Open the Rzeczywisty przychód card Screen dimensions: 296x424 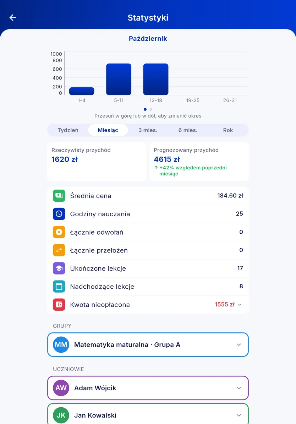97,162
